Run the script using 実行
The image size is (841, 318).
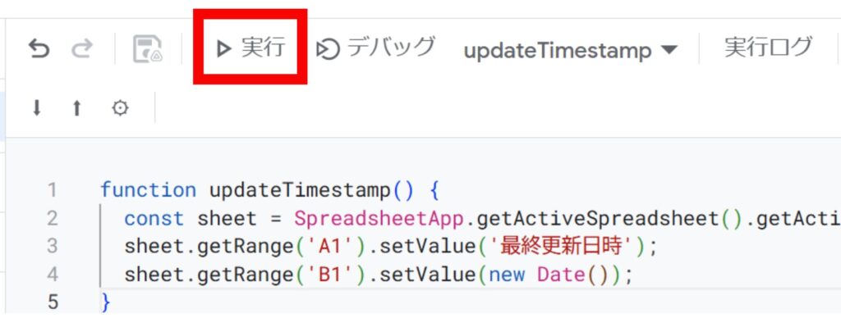pos(250,48)
